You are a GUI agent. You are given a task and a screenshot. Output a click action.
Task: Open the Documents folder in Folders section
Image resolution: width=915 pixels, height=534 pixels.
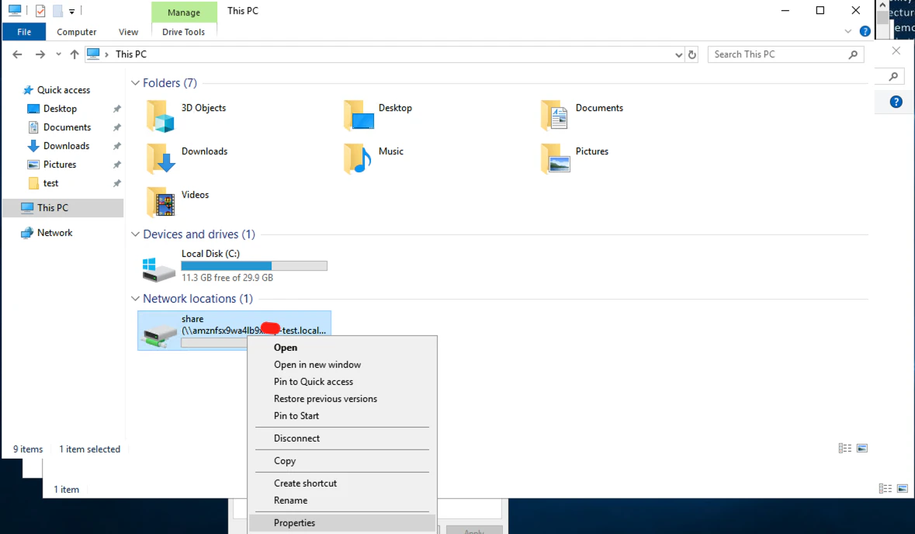pos(554,116)
